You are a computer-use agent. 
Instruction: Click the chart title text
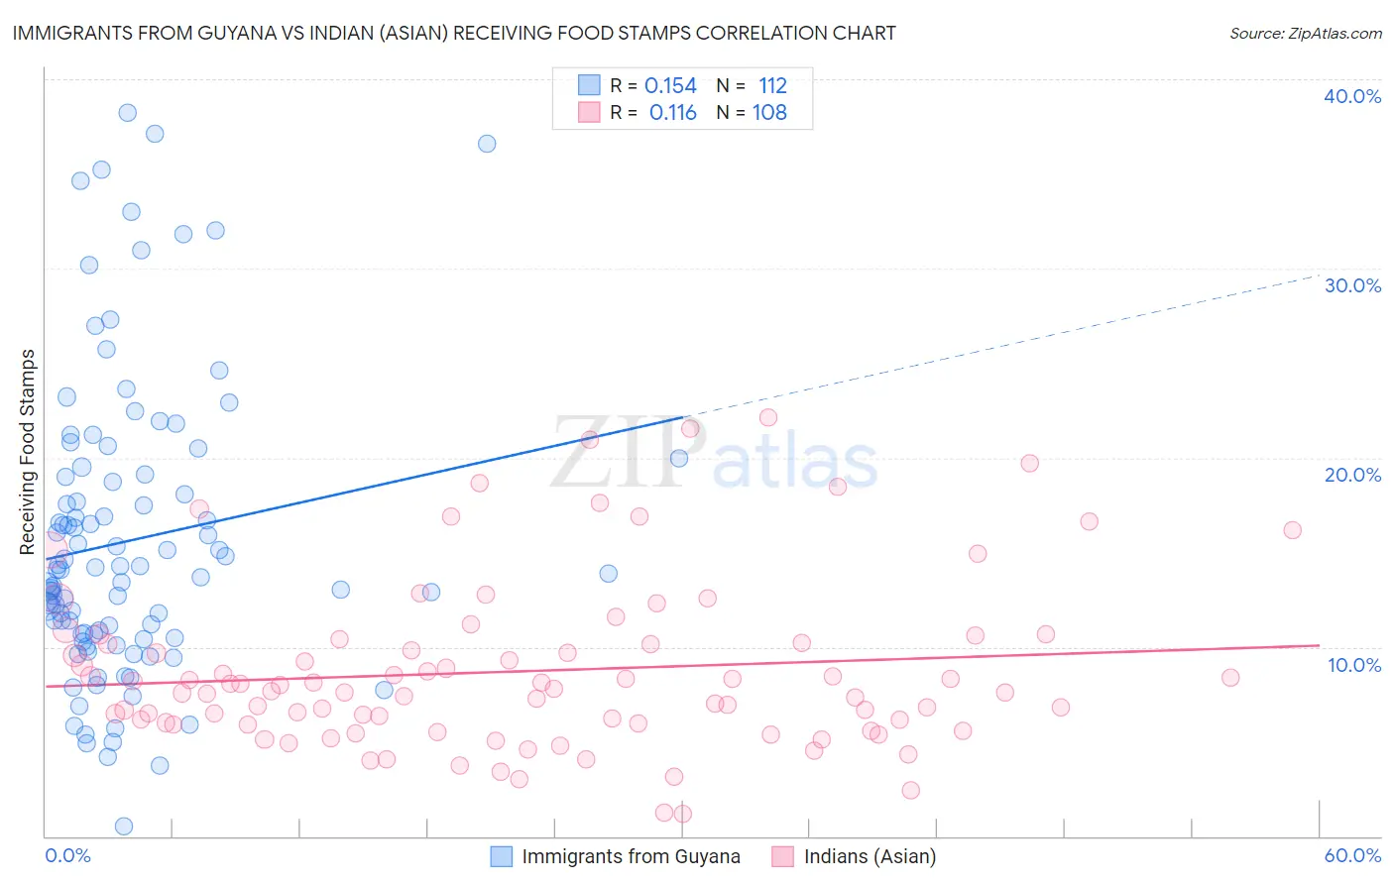(454, 33)
